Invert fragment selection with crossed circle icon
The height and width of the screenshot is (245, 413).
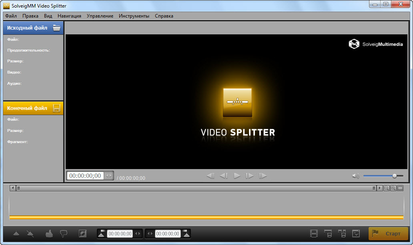click(82, 233)
